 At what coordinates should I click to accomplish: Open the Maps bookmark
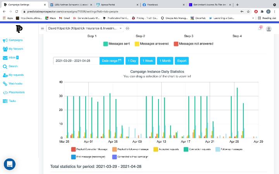[x=50, y=18]
